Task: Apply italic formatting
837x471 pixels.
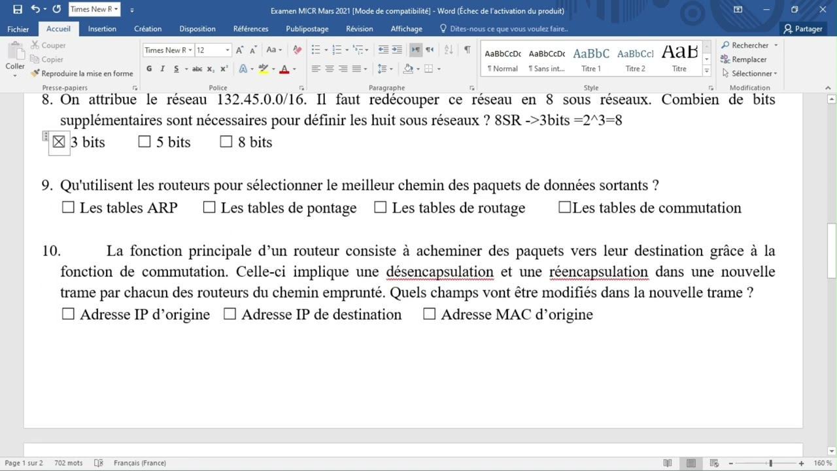Action: [x=162, y=69]
